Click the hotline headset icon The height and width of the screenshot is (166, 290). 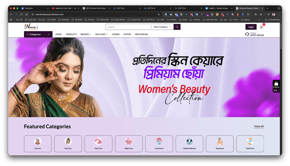pyautogui.click(x=247, y=34)
